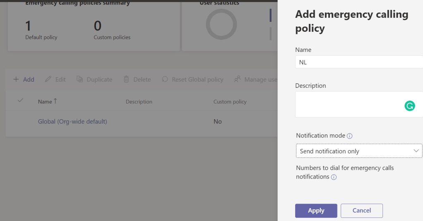Open the Global (Org-wide default) policy
The width and height of the screenshot is (423, 221).
click(72, 122)
